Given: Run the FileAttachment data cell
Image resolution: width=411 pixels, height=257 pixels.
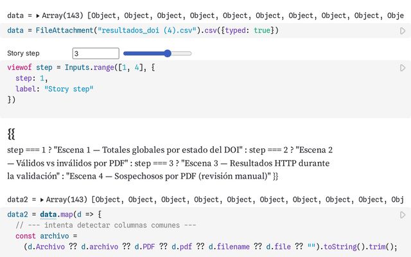Looking at the screenshot, I should pyautogui.click(x=403, y=31).
